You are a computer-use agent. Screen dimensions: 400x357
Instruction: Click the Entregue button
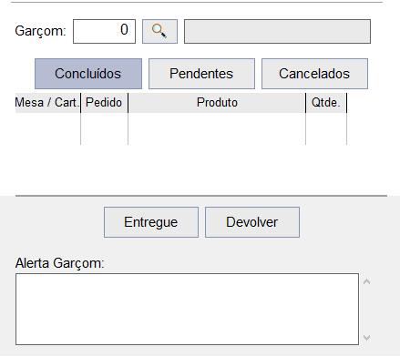(151, 222)
